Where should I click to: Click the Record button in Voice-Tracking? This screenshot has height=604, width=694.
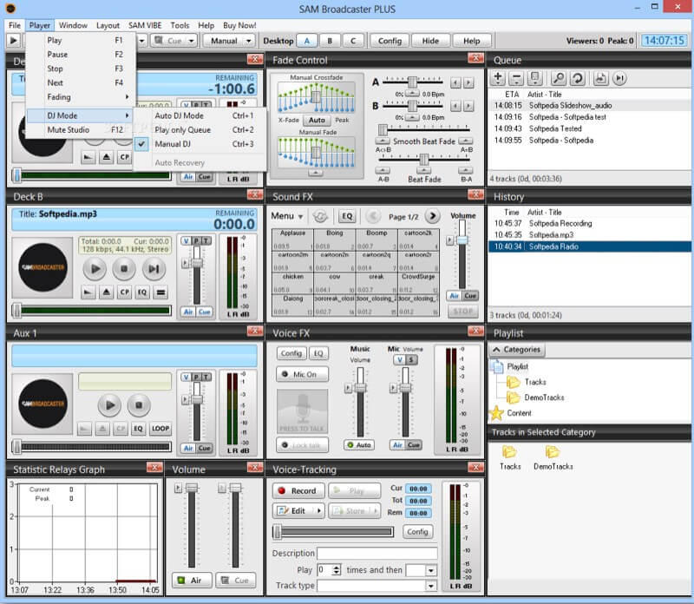tap(298, 490)
